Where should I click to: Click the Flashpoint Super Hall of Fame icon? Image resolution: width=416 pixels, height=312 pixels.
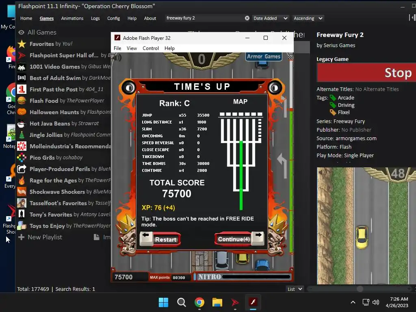tap(22, 55)
